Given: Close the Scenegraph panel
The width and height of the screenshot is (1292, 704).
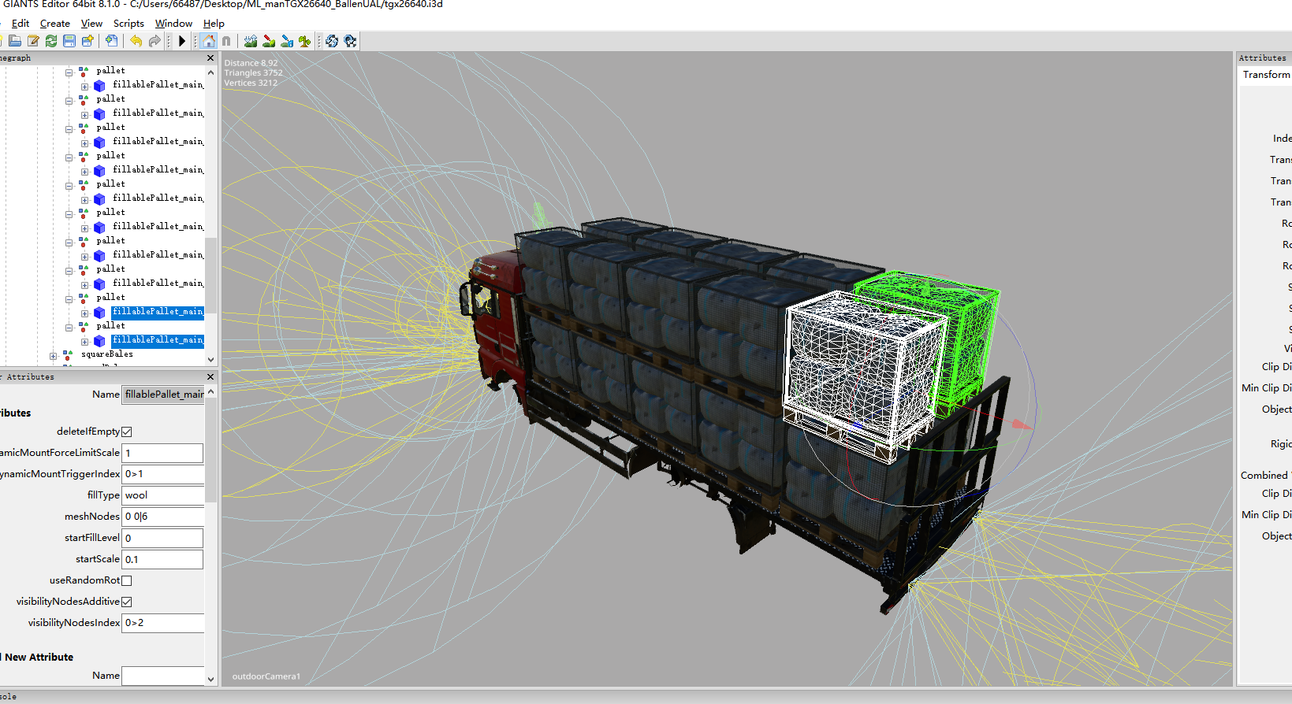Looking at the screenshot, I should (210, 58).
